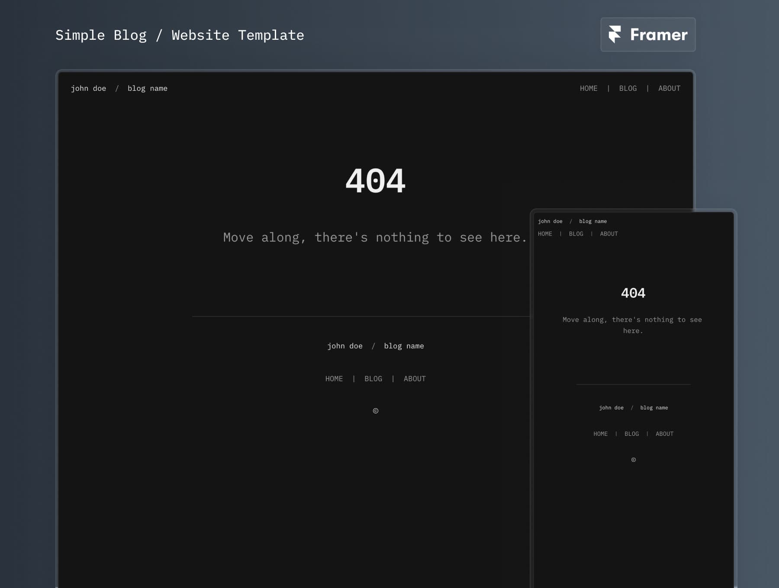Open BLOG in mobile footer navigation
Image resolution: width=779 pixels, height=588 pixels.
pos(631,434)
